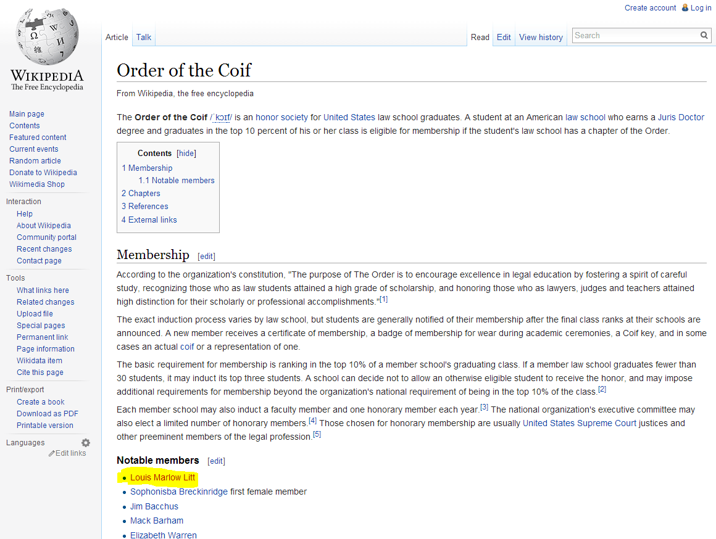The width and height of the screenshot is (716, 539).
Task: Open Wikimedia Shop link
Action: 37,184
